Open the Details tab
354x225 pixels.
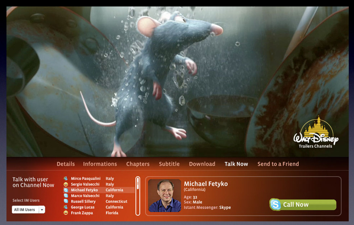coord(66,164)
